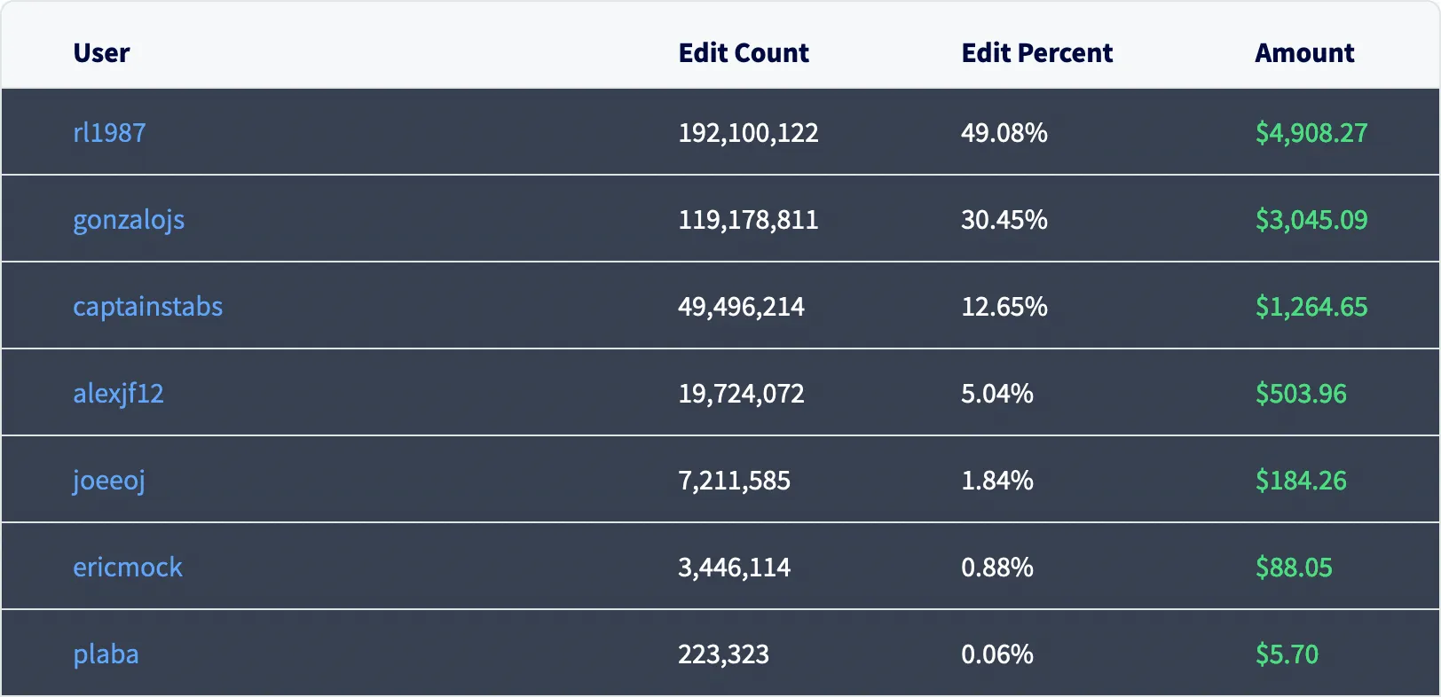Click the plaba user link
Screen dimensions: 1441x697
pyautogui.click(x=106, y=654)
